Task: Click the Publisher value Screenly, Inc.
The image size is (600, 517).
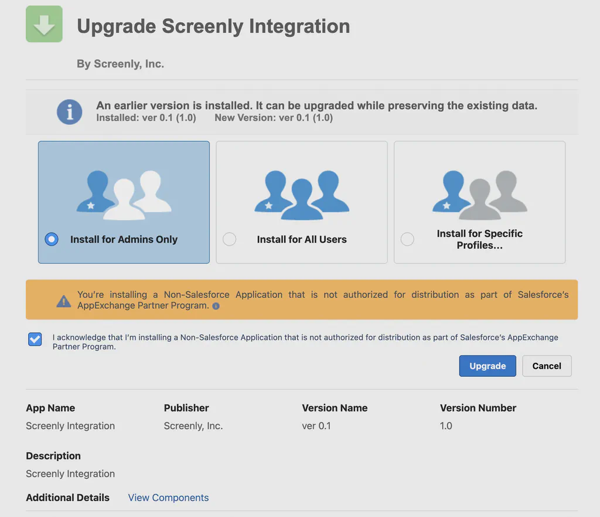Action: 193,426
